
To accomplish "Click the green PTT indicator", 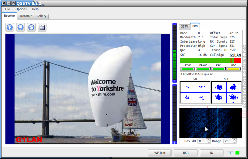I will pyautogui.click(x=237, y=153).
